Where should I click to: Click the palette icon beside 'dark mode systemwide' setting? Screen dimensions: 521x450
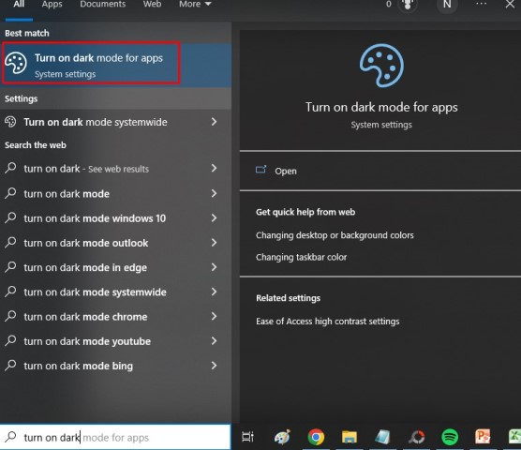10,122
